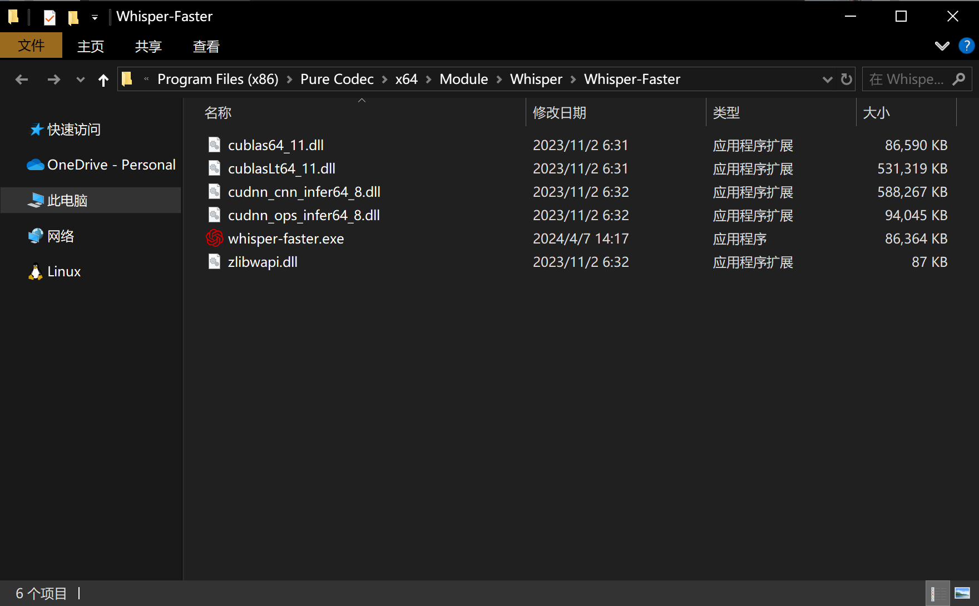Click the Whisper breadcrumb
The image size is (979, 606).
click(x=536, y=79)
